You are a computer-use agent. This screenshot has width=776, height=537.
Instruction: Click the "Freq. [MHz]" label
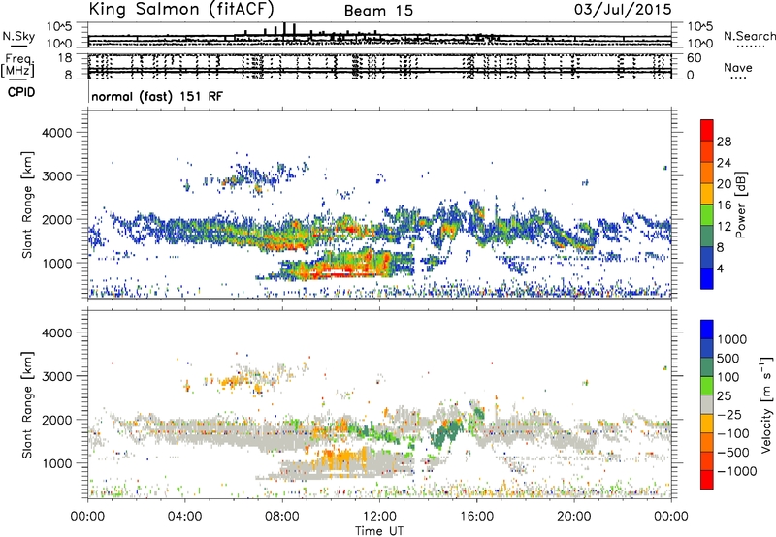point(17,66)
